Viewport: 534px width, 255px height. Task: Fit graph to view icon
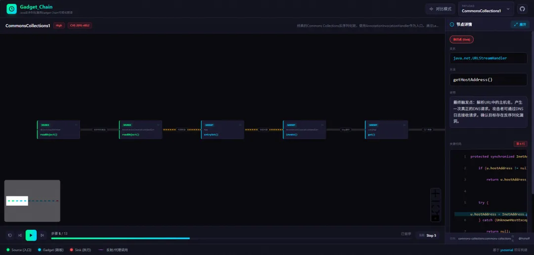point(436,210)
